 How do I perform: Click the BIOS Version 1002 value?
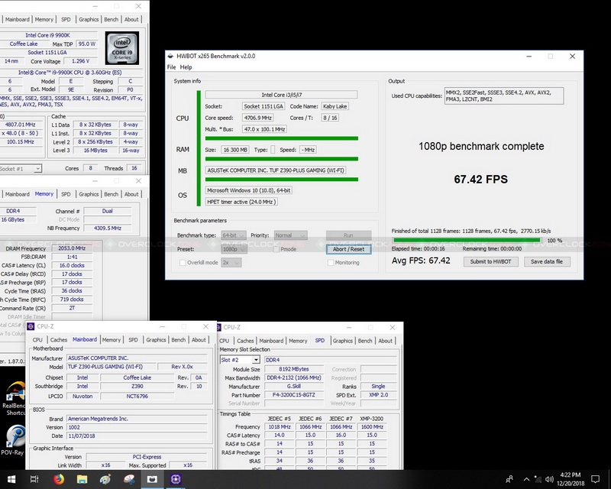pyautogui.click(x=137, y=427)
